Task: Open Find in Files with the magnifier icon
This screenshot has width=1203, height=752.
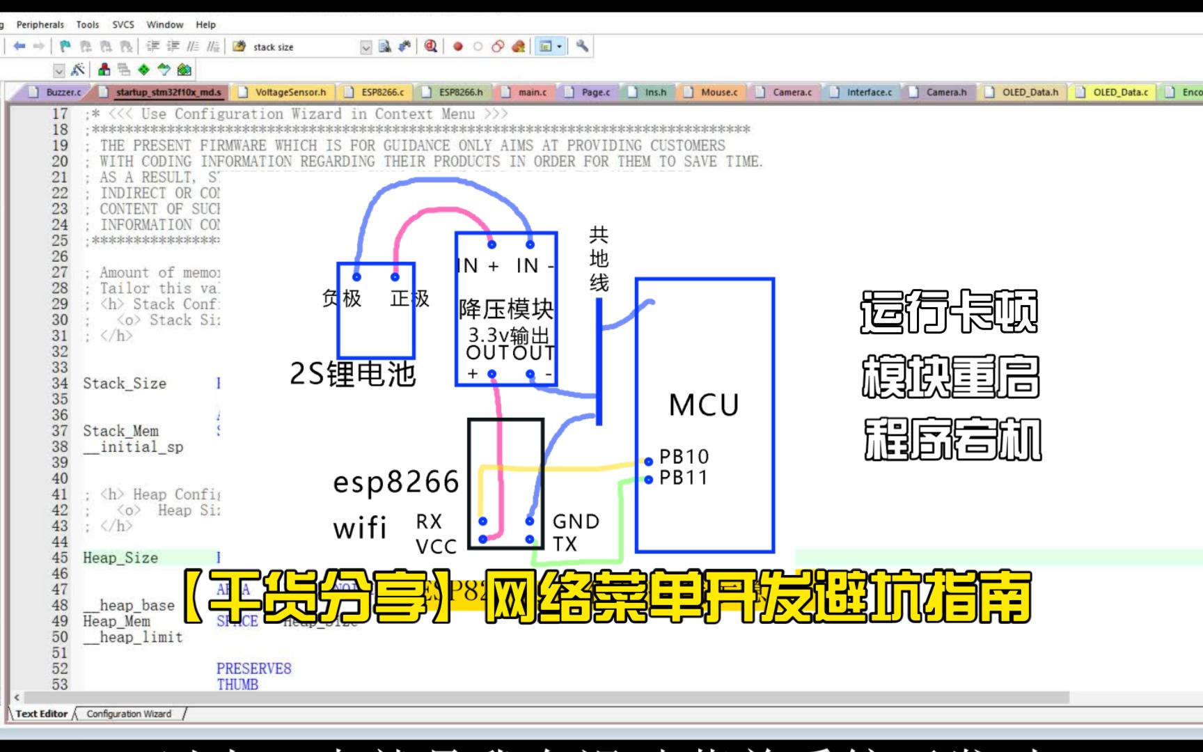Action: click(x=429, y=47)
